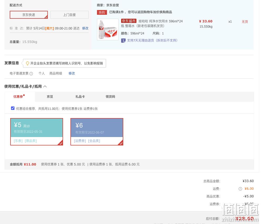
Task: Deselect the ¥5 满10 东券 coupon
Action: point(37,132)
